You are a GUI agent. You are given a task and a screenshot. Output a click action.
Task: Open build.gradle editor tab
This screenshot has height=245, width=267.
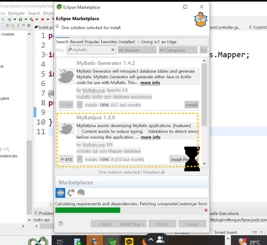pos(44,27)
